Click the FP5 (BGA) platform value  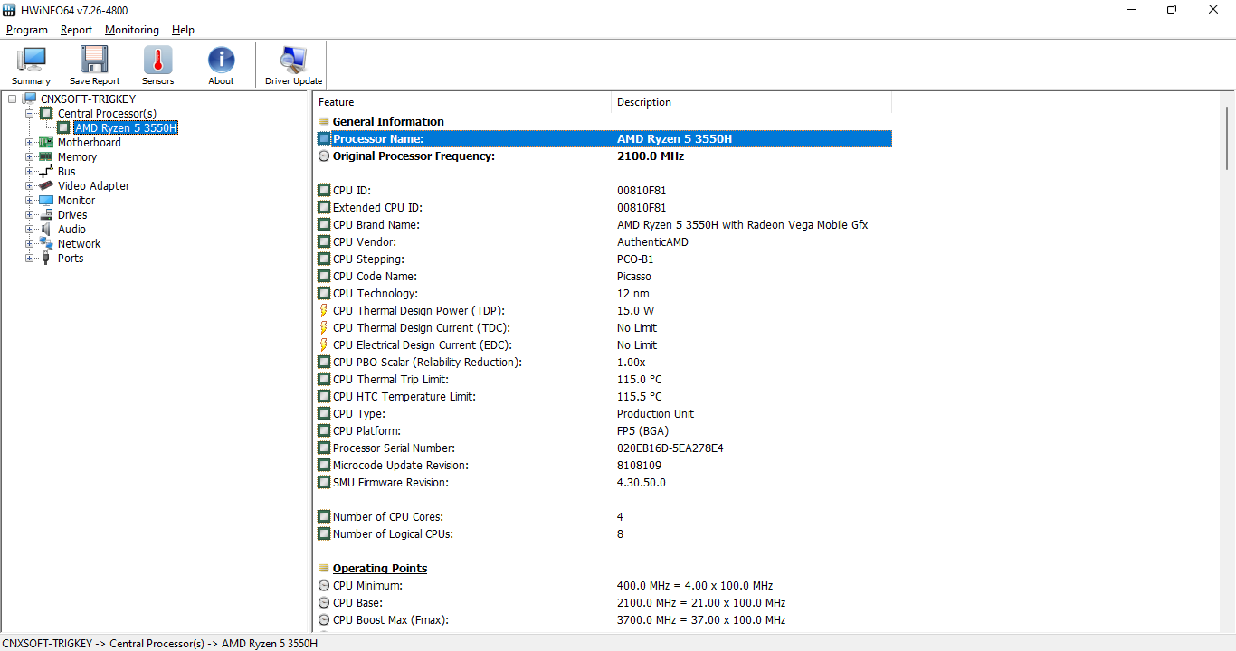[x=644, y=430]
